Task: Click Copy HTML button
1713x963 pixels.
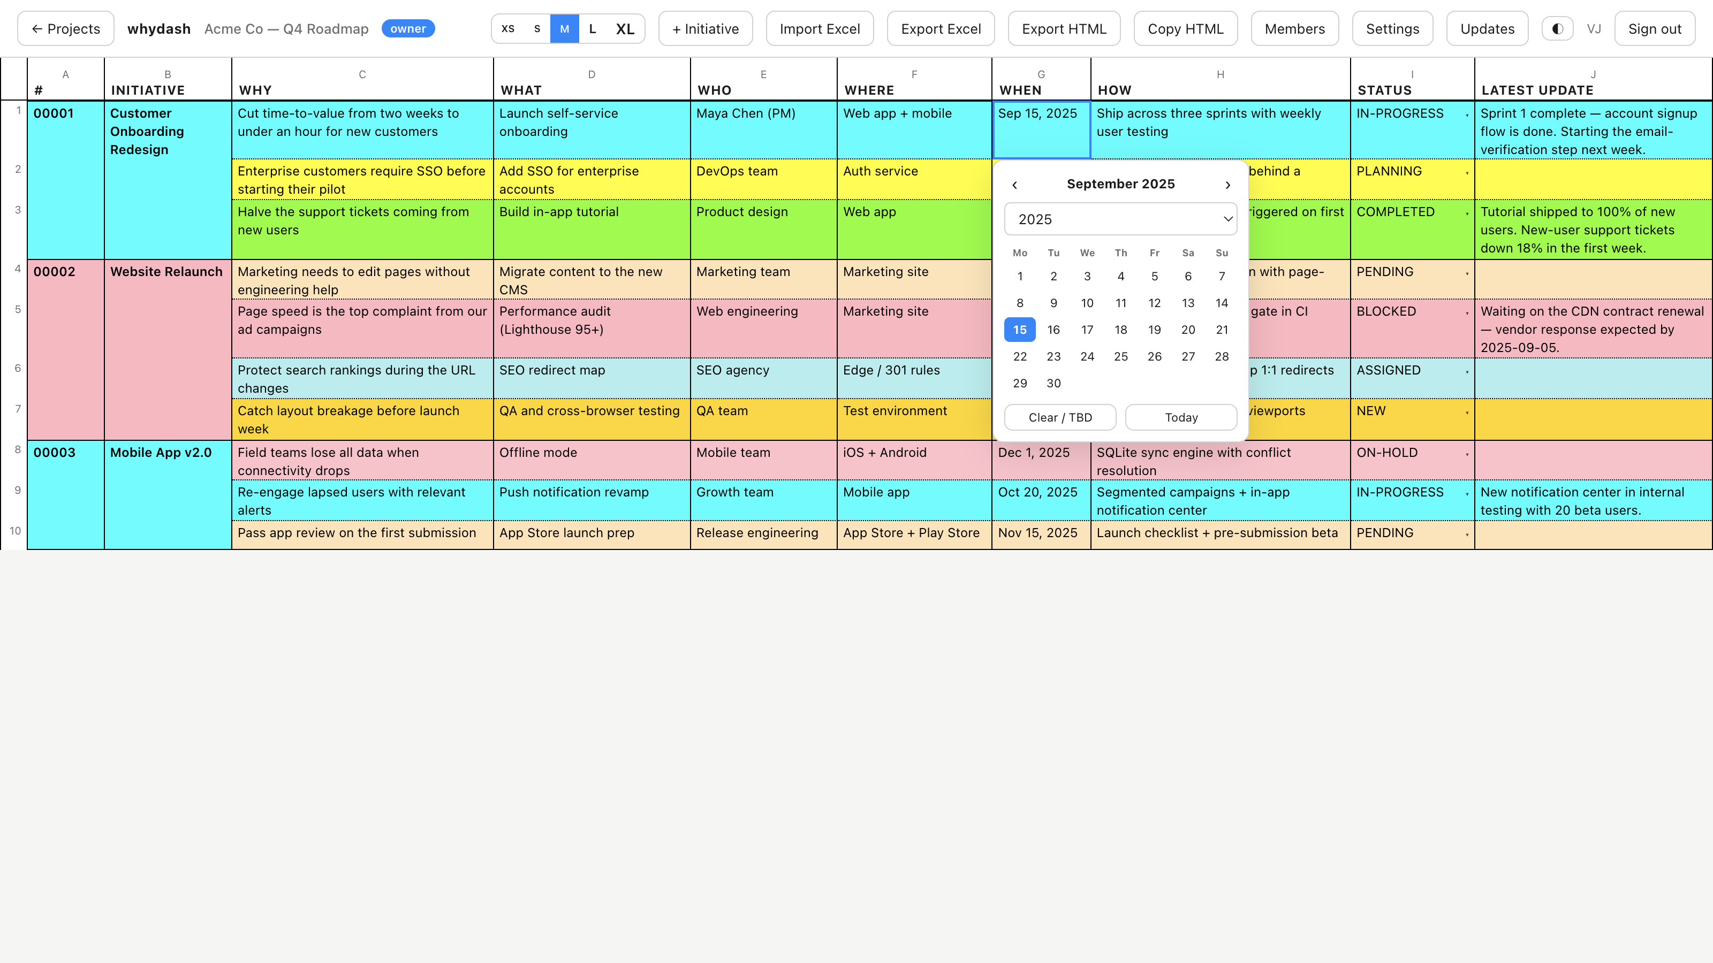Action: click(1186, 28)
